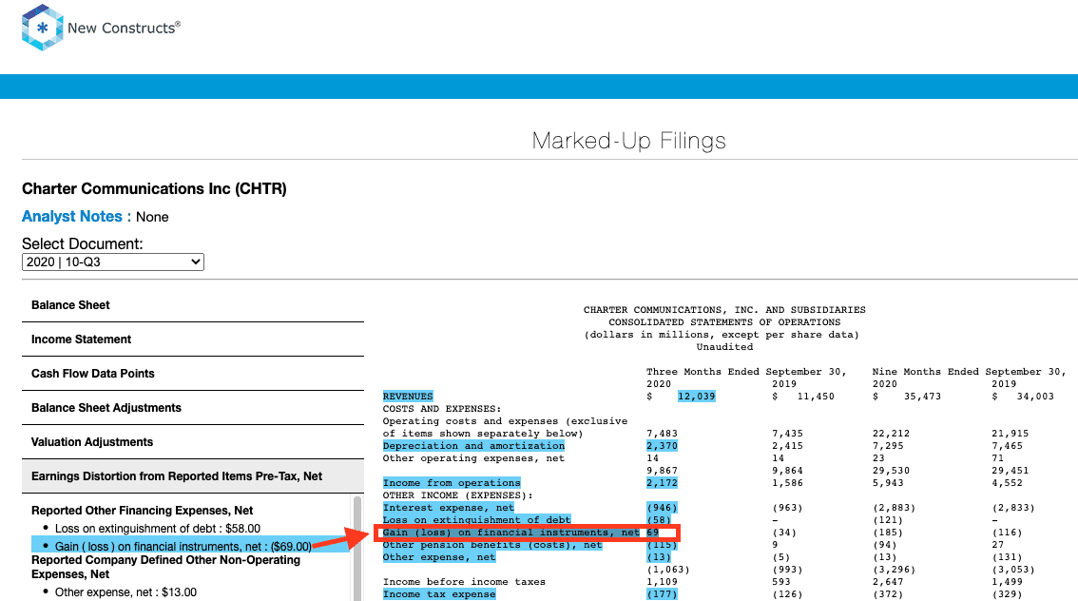1078x601 pixels.
Task: Click the Charter Communications Inc (CHTR) heading
Action: pyautogui.click(x=154, y=189)
